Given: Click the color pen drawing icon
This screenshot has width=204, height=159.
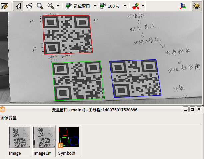Looking at the screenshot, I should 136,6.
